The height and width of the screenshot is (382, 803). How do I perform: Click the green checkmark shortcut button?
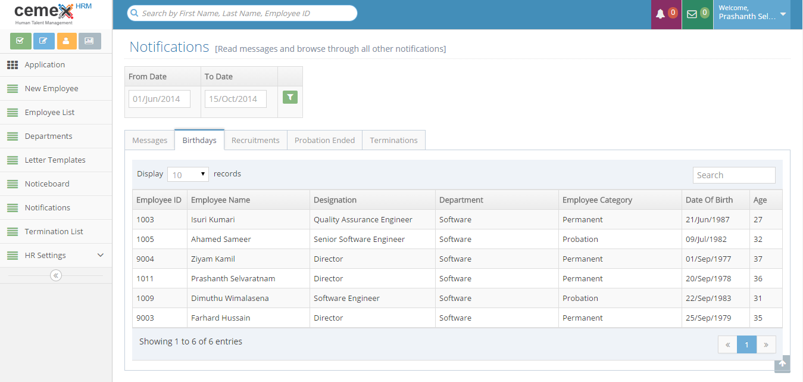(x=21, y=41)
